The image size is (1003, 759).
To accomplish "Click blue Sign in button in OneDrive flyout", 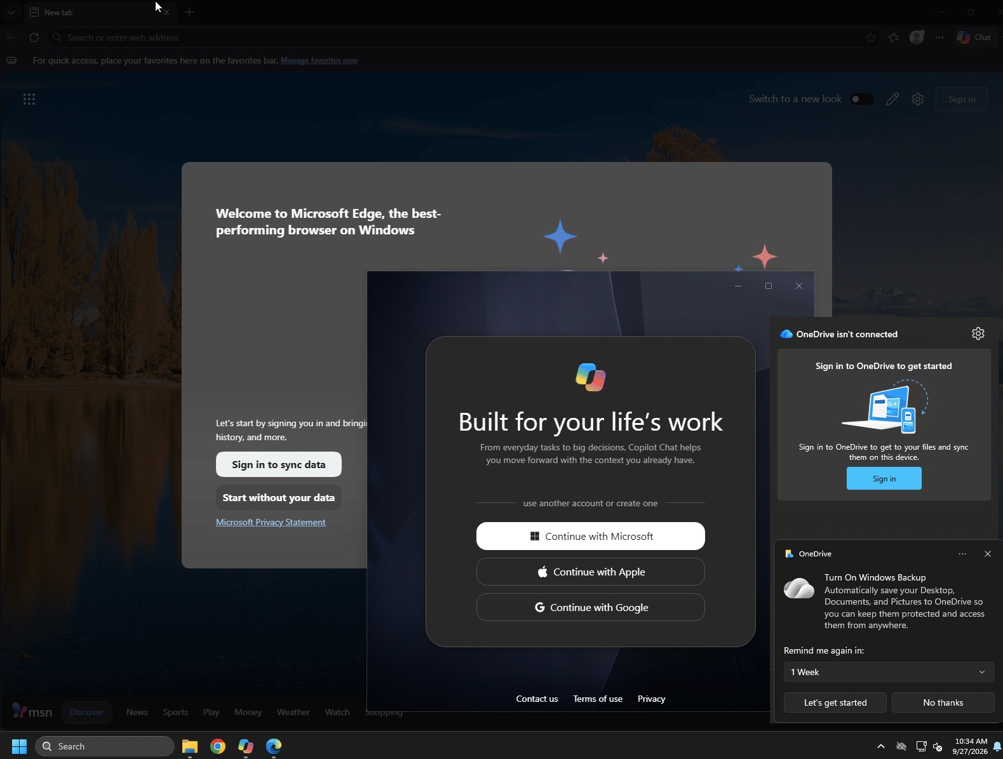I will [884, 478].
